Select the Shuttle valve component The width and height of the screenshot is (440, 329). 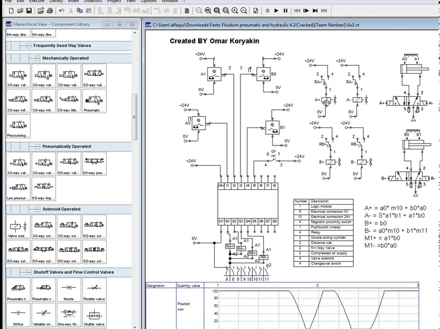[94, 314]
